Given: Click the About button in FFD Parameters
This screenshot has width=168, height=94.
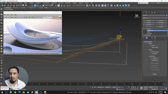Looking at the screenshot, I should pyautogui.click(x=155, y=74).
